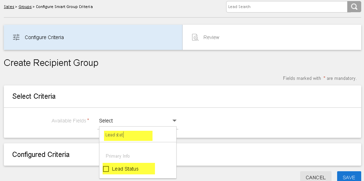The width and height of the screenshot is (364, 181).
Task: Click the Select Criteria section header
Action: pyautogui.click(x=34, y=97)
